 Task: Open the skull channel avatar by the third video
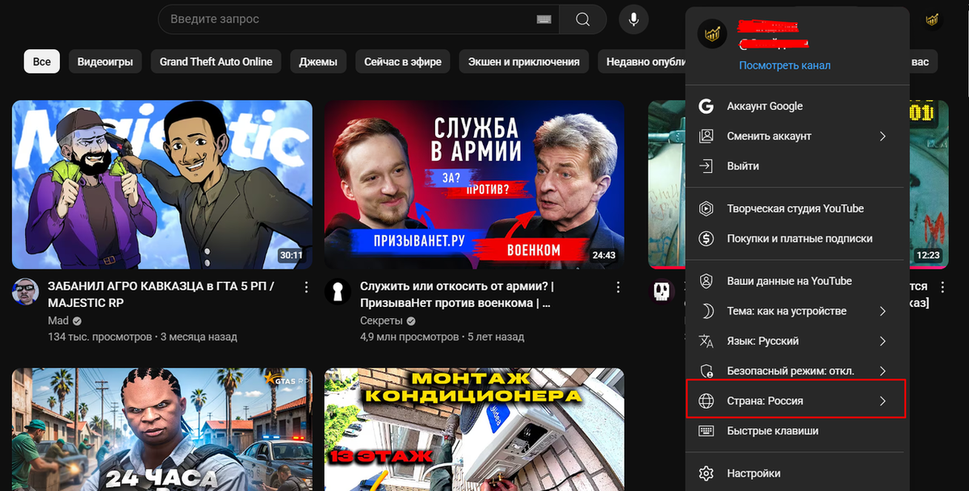tap(663, 292)
